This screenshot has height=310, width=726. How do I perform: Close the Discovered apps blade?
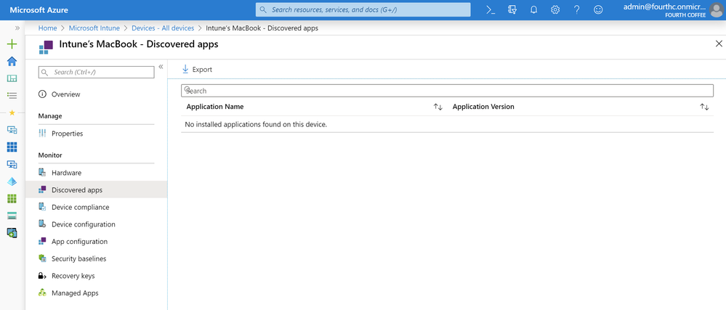tap(719, 44)
